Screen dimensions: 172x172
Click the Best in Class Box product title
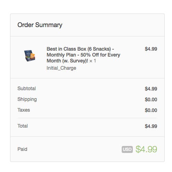click(x=83, y=55)
